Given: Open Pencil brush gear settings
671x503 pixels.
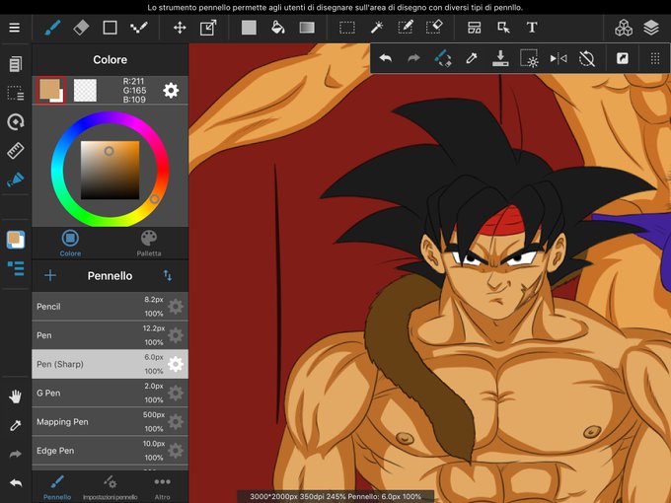Looking at the screenshot, I should coord(176,307).
